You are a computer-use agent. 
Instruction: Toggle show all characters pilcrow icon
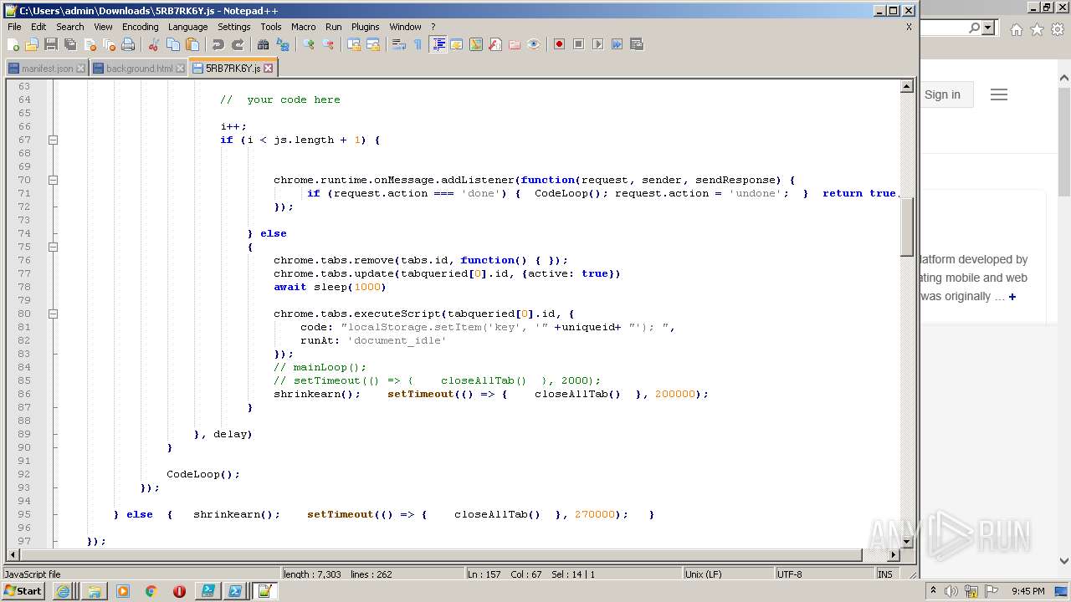coord(418,44)
